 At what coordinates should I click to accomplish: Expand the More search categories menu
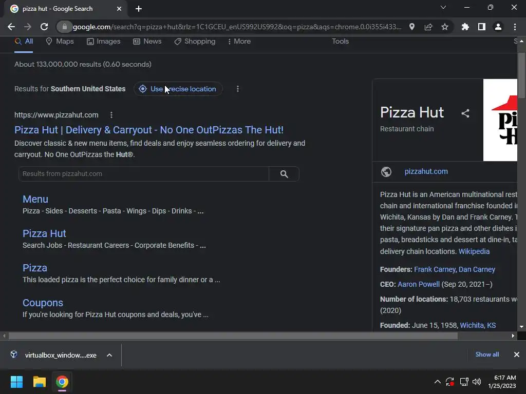(x=239, y=41)
